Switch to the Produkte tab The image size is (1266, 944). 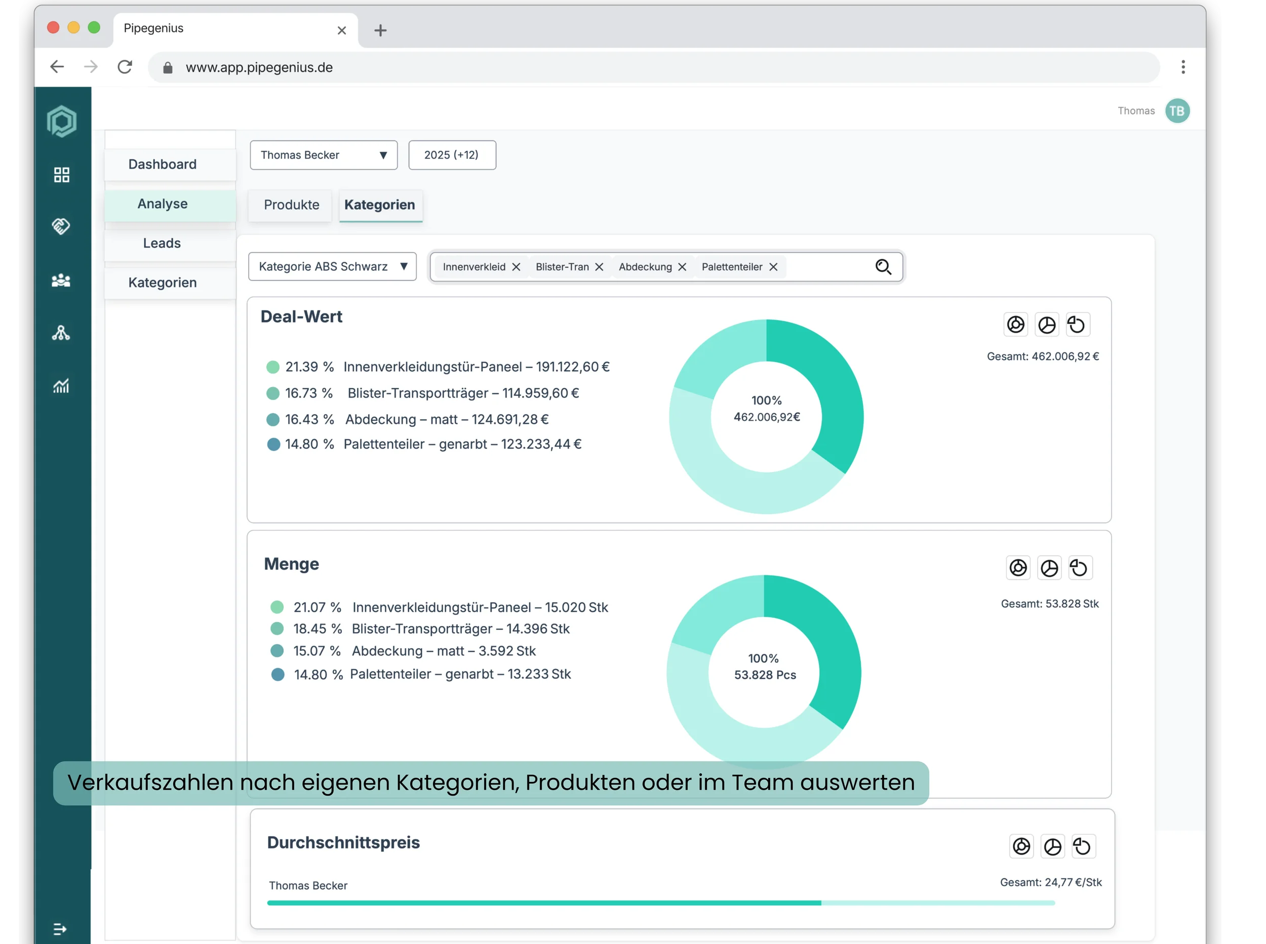[291, 205]
